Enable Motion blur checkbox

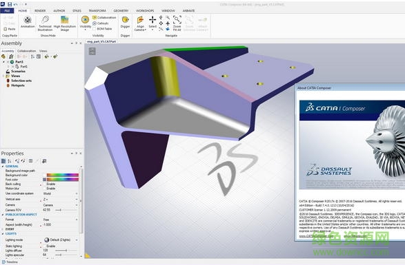click(44, 189)
